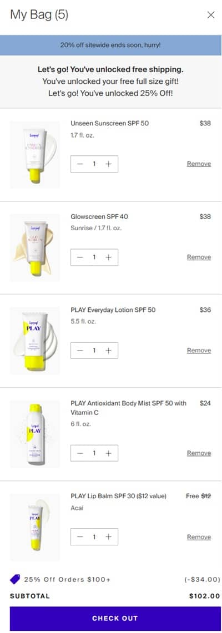The width and height of the screenshot is (222, 633).
Task: Increase Glowscreen SPF 40 quantity with plus
Action: point(108,257)
